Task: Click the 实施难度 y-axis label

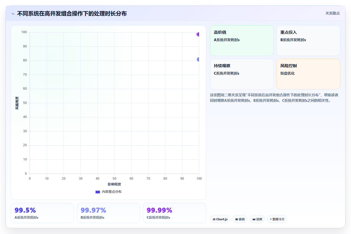Action: (x=17, y=103)
